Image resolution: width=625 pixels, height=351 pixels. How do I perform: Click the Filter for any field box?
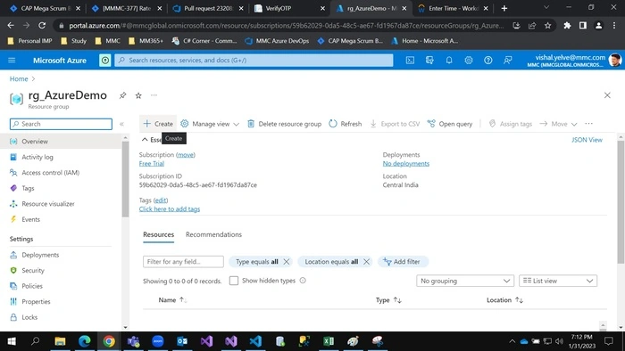(x=183, y=262)
